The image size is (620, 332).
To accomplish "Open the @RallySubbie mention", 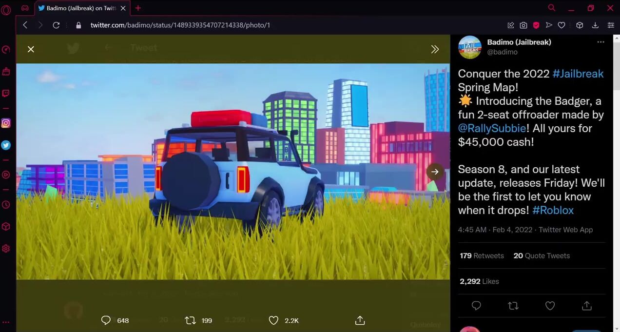I will coord(492,128).
